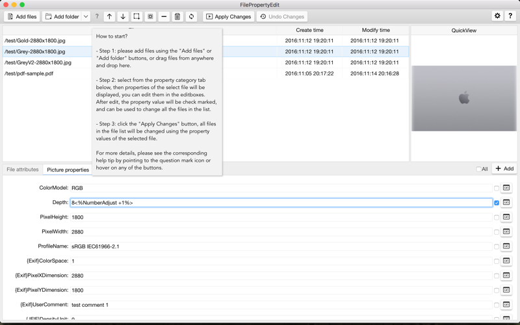Open {Exif}ColorSpace row macro icon button
The width and height of the screenshot is (520, 325).
pos(506,261)
